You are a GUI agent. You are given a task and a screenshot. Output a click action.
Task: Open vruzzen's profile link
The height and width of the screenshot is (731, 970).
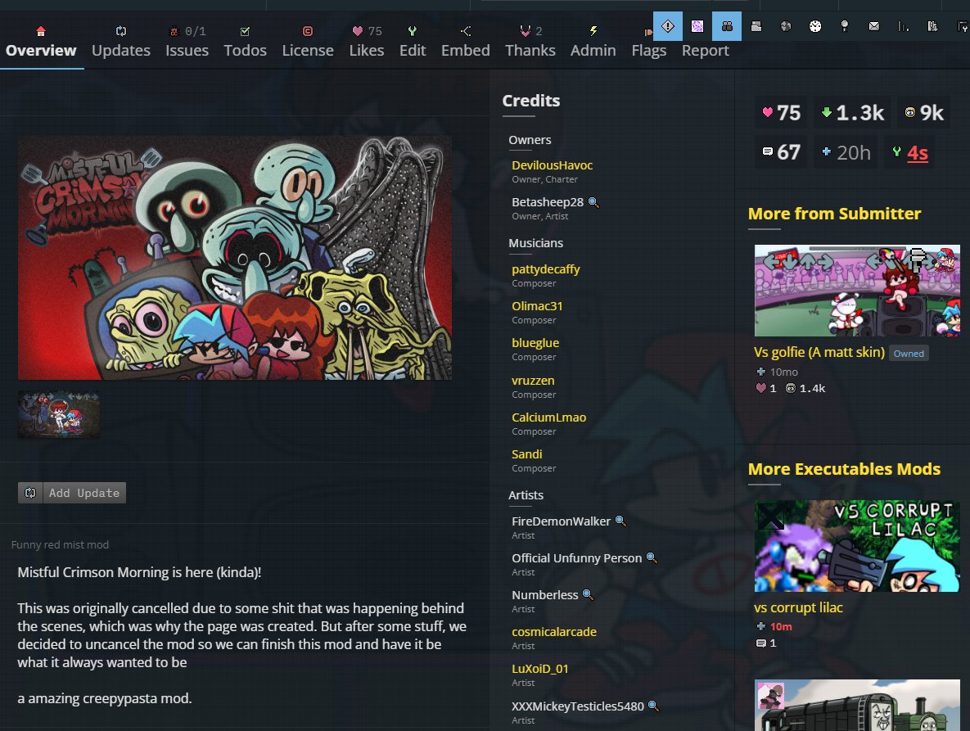[533, 381]
